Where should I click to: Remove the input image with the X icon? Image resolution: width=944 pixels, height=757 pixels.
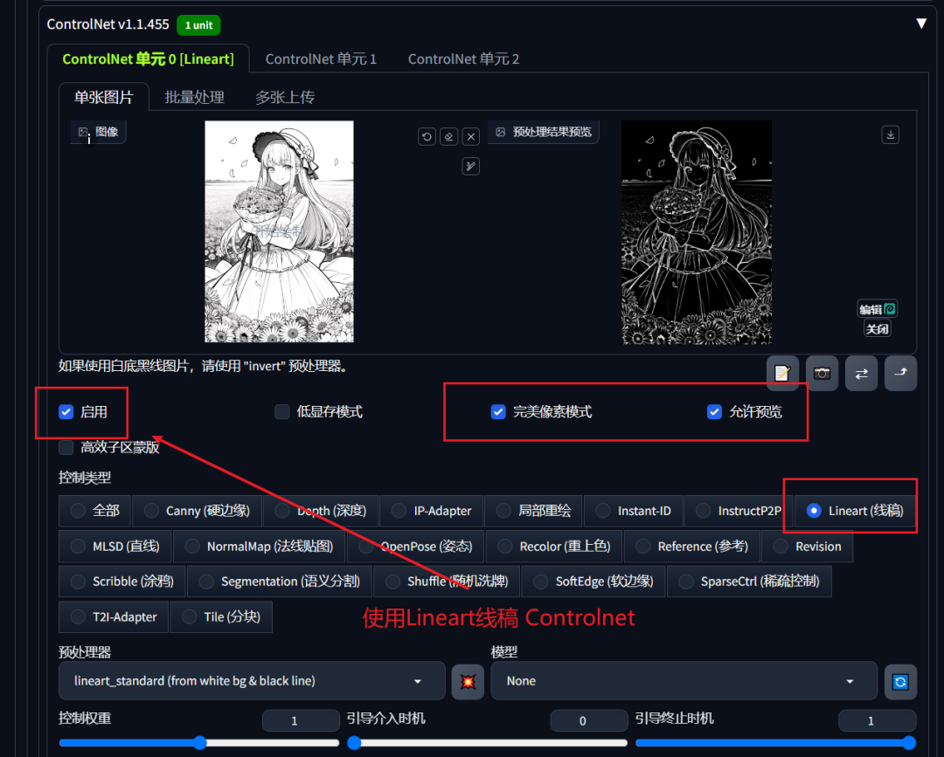471,136
